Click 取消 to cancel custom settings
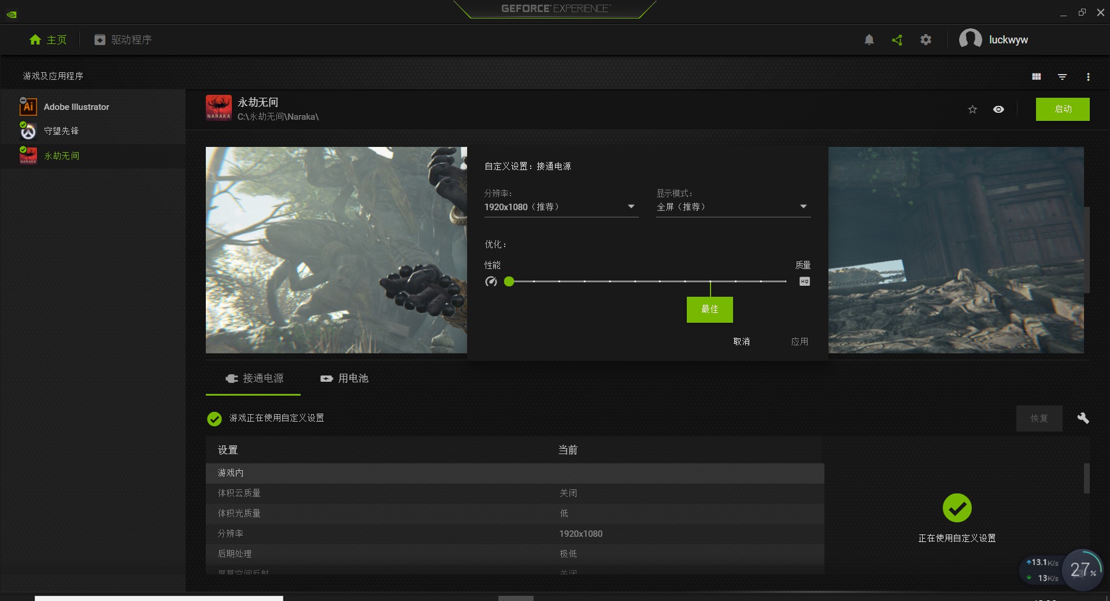1110x601 pixels. 742,342
